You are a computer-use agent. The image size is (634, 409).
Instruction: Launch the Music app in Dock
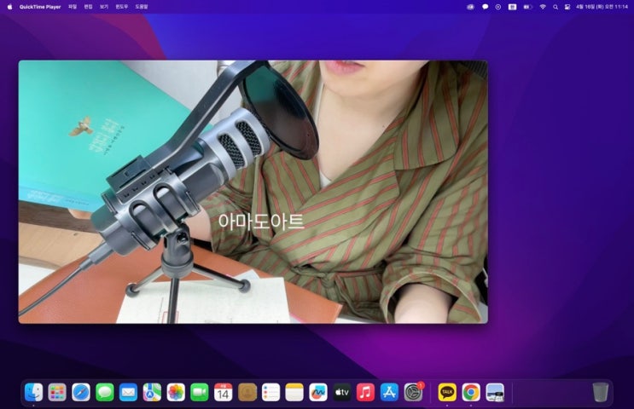pyautogui.click(x=365, y=392)
